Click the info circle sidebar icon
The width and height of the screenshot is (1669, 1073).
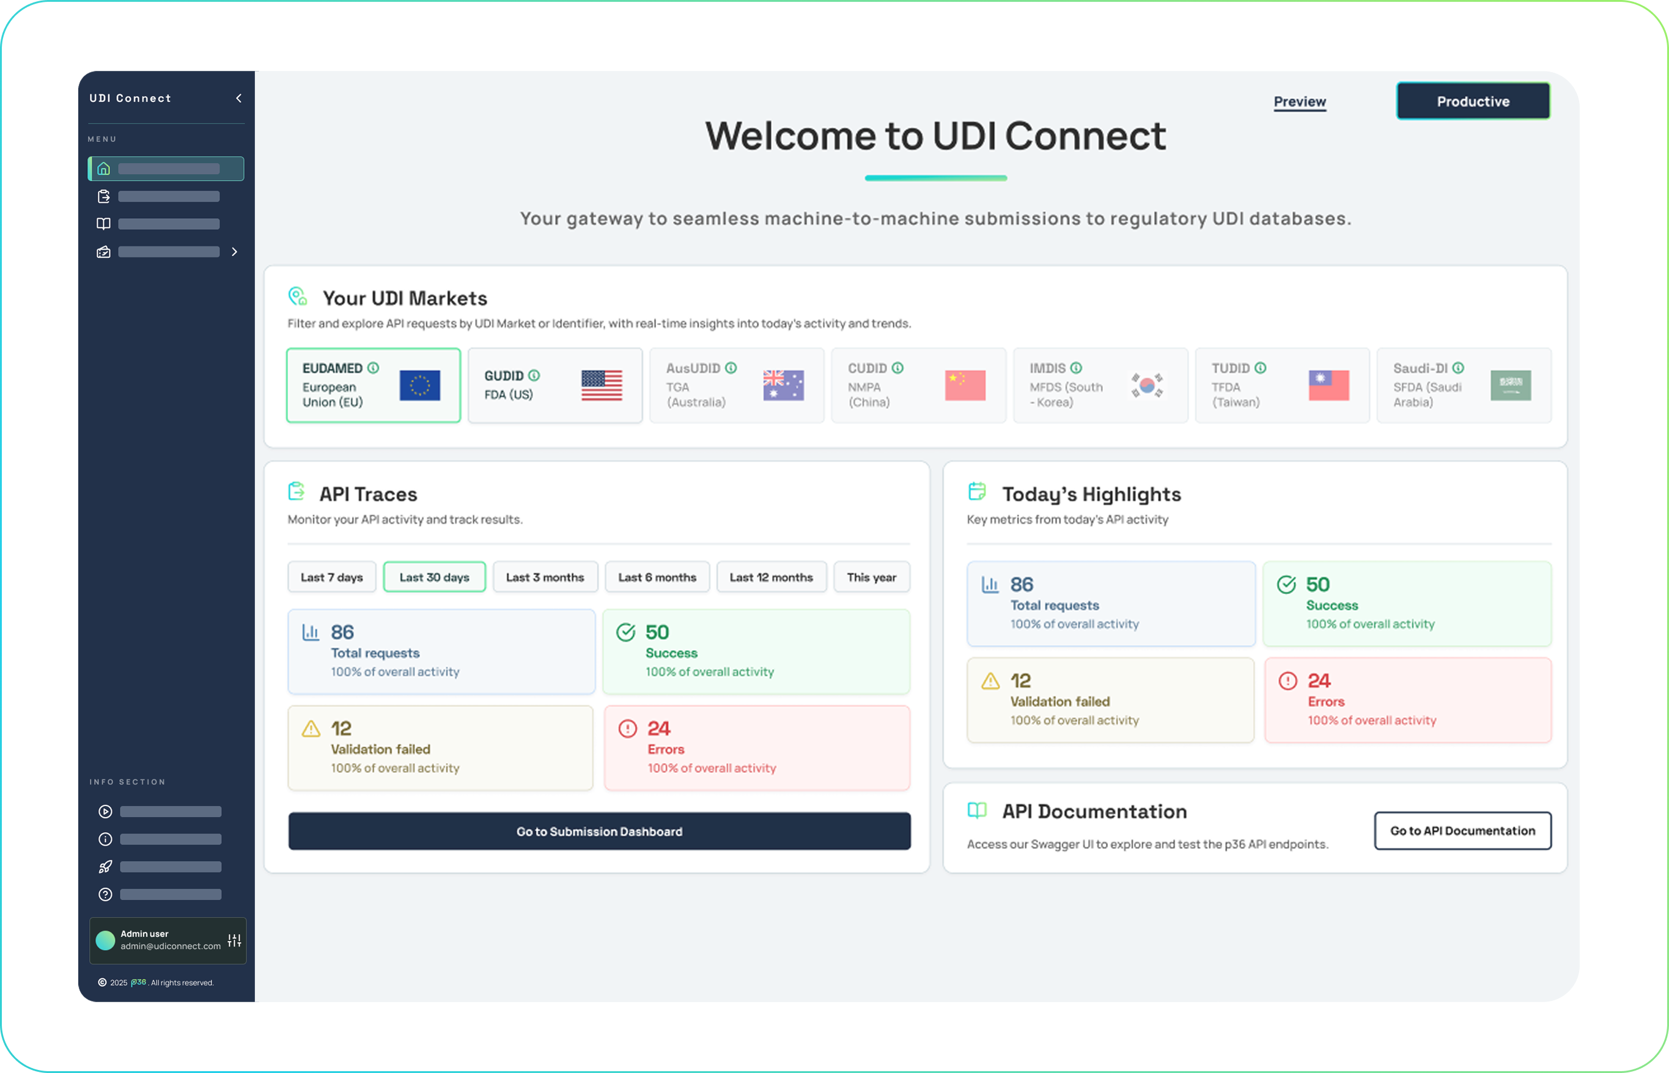click(105, 839)
